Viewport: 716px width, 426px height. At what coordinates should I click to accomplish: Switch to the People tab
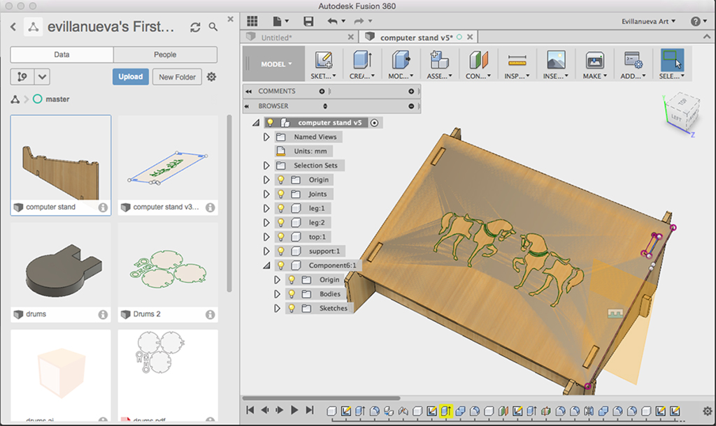pyautogui.click(x=165, y=54)
